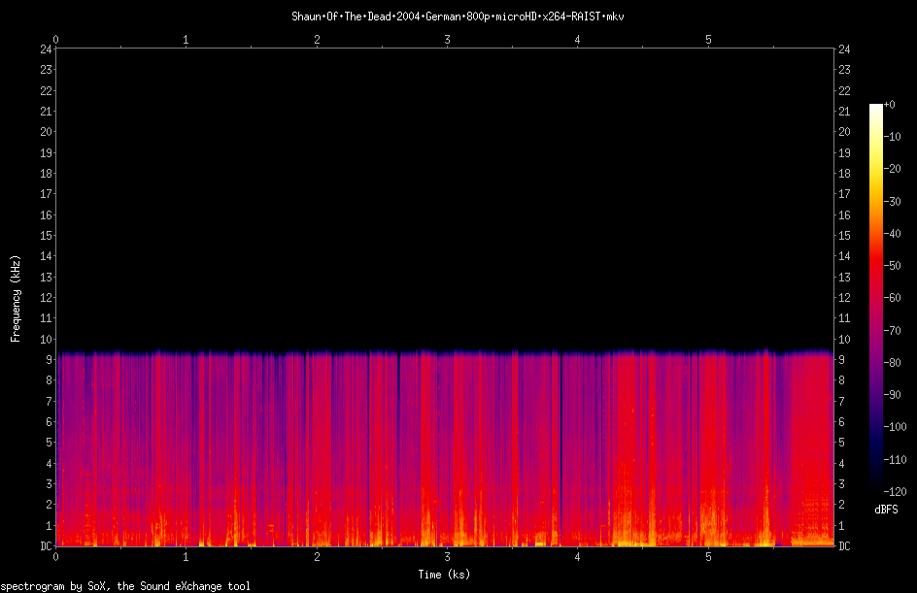This screenshot has height=593, width=917.
Task: Click the white top of the color bar
Action: coord(875,110)
